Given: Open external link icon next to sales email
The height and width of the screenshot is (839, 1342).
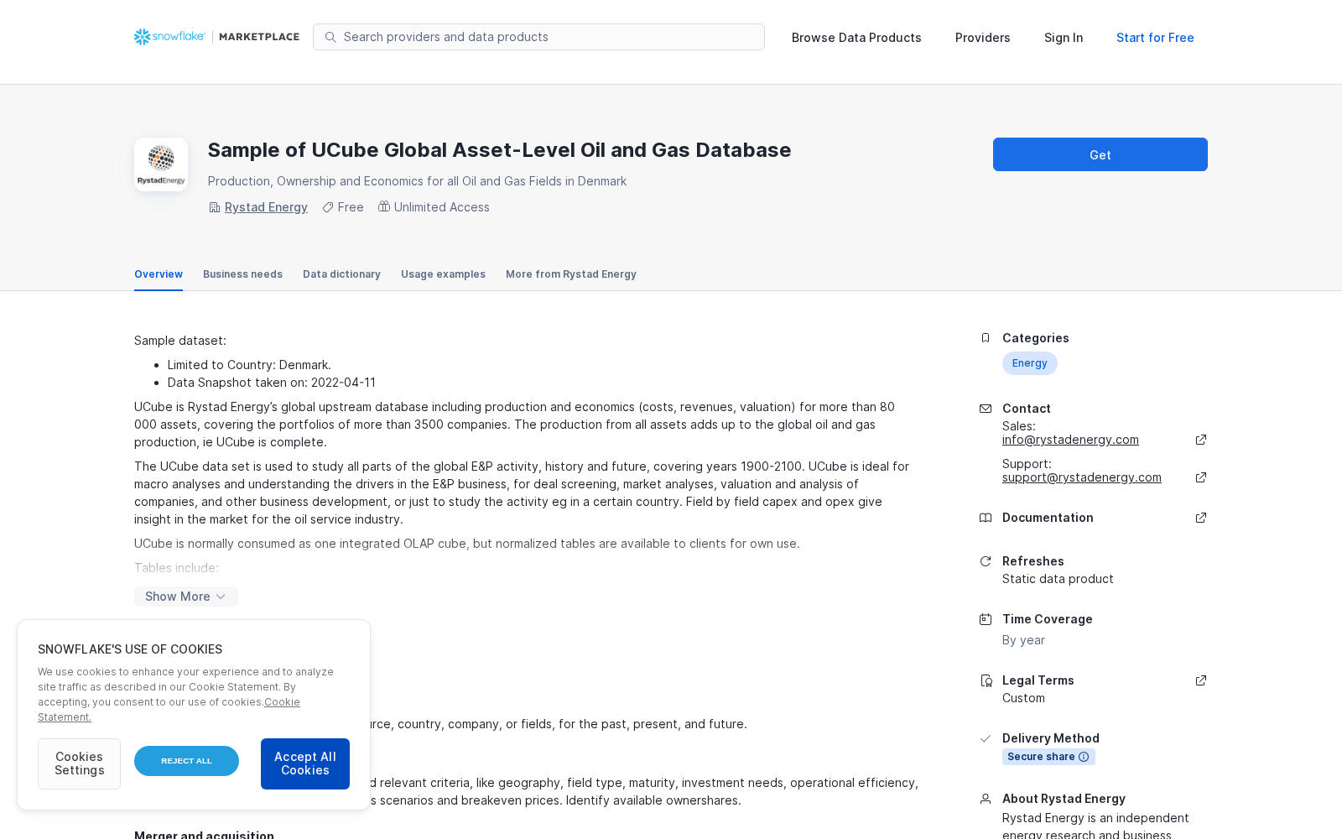Looking at the screenshot, I should click(1201, 440).
